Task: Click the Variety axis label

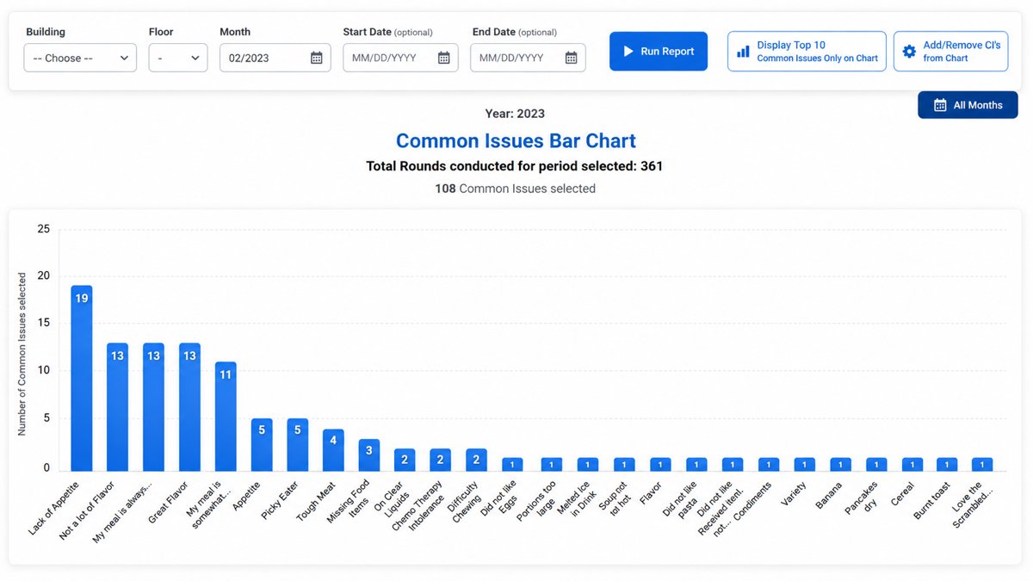Action: (x=795, y=496)
